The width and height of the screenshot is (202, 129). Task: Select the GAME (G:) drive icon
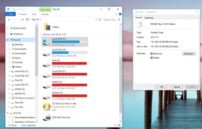(47, 87)
